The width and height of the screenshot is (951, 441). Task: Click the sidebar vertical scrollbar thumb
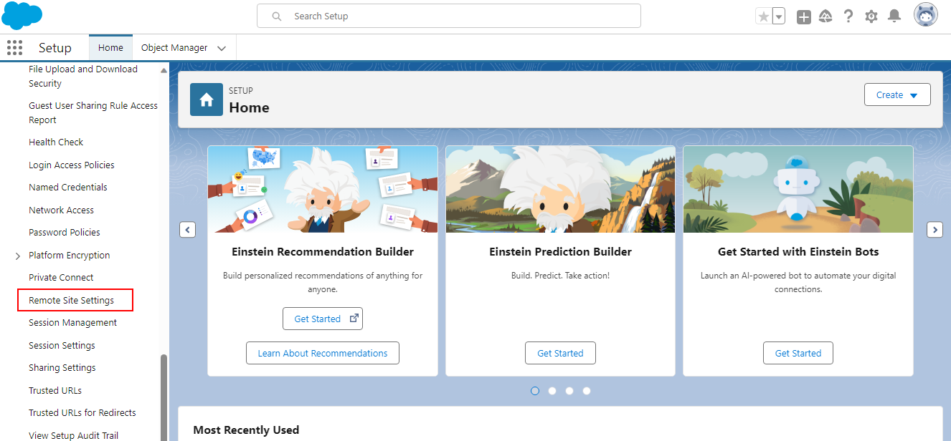(x=164, y=397)
